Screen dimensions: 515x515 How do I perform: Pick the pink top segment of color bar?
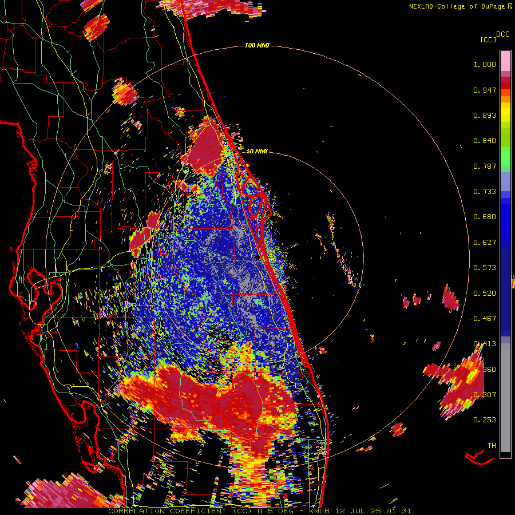click(x=505, y=61)
